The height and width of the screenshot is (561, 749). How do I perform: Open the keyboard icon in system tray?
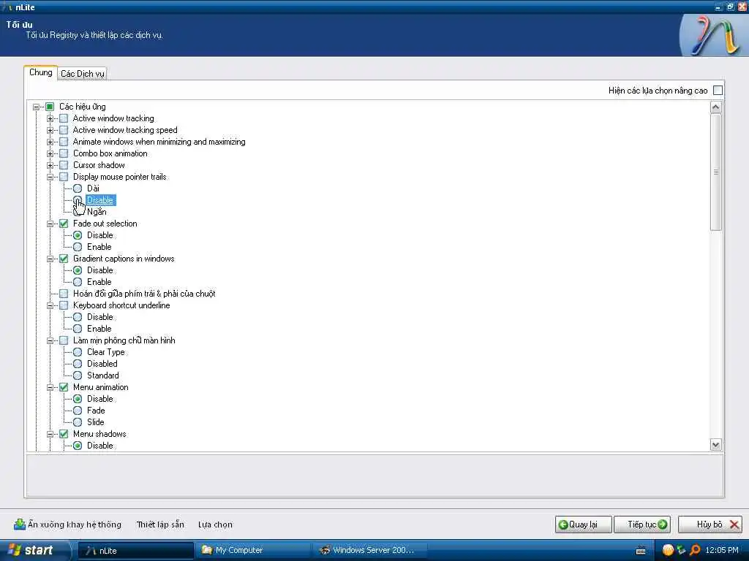(x=641, y=551)
